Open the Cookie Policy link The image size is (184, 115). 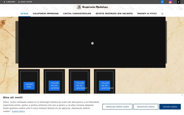click(x=18, y=111)
